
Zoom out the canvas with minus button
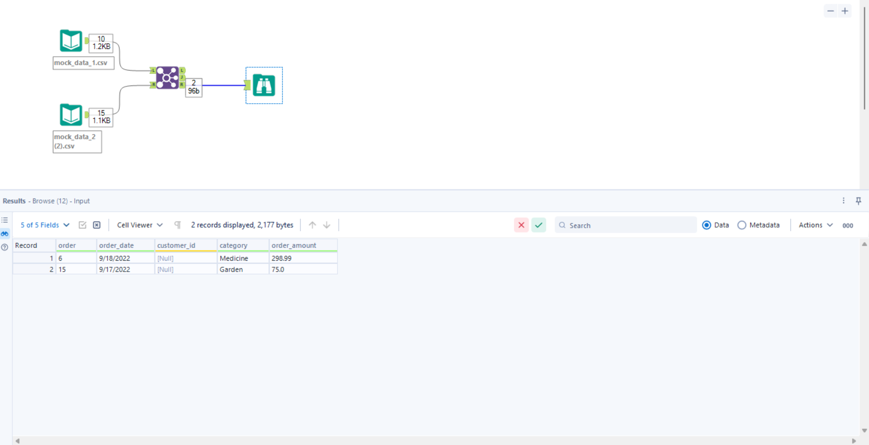click(830, 11)
